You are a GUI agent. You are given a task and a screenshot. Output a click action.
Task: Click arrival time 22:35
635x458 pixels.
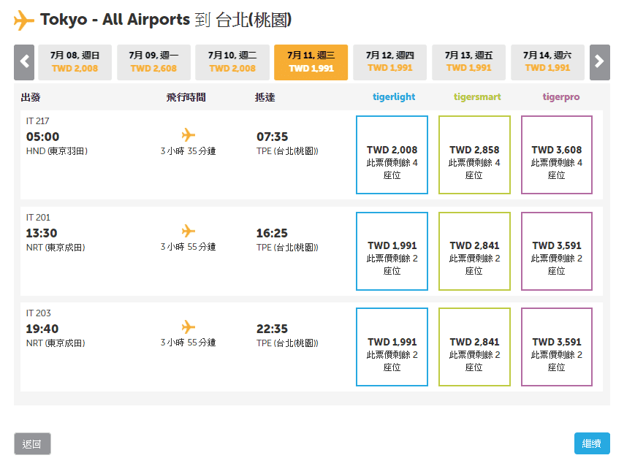[x=272, y=329]
